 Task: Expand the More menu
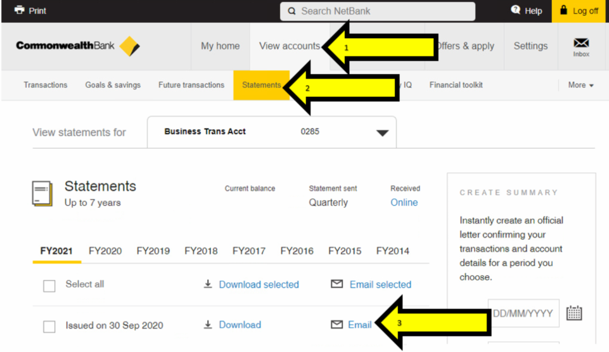(x=580, y=85)
